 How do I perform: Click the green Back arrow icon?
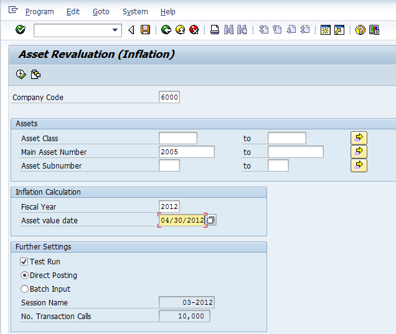tap(166, 30)
